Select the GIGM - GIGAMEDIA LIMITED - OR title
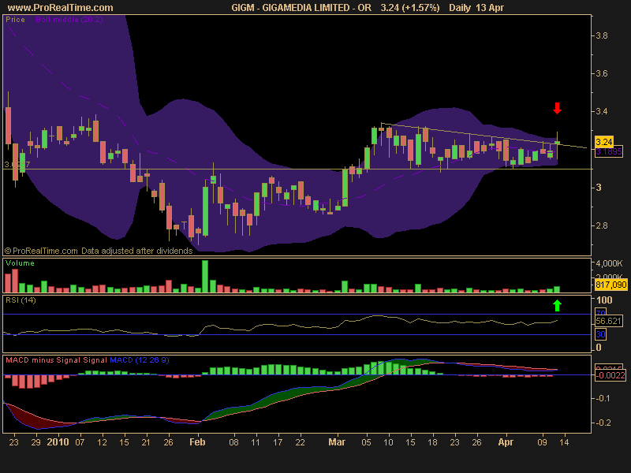631x473 pixels. tap(301, 8)
